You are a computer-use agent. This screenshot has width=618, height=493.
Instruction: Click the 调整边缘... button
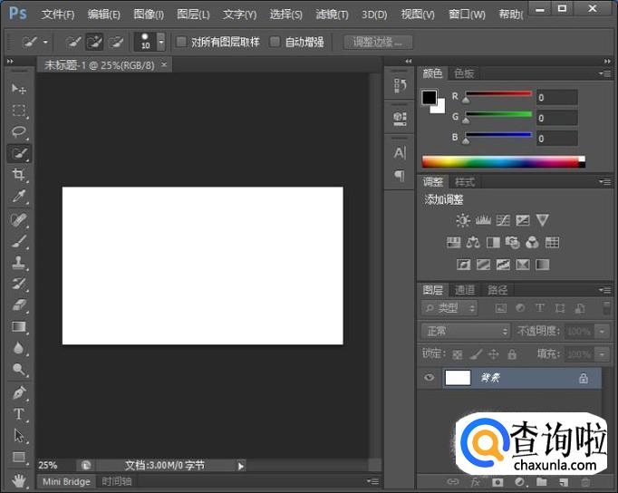pos(378,42)
